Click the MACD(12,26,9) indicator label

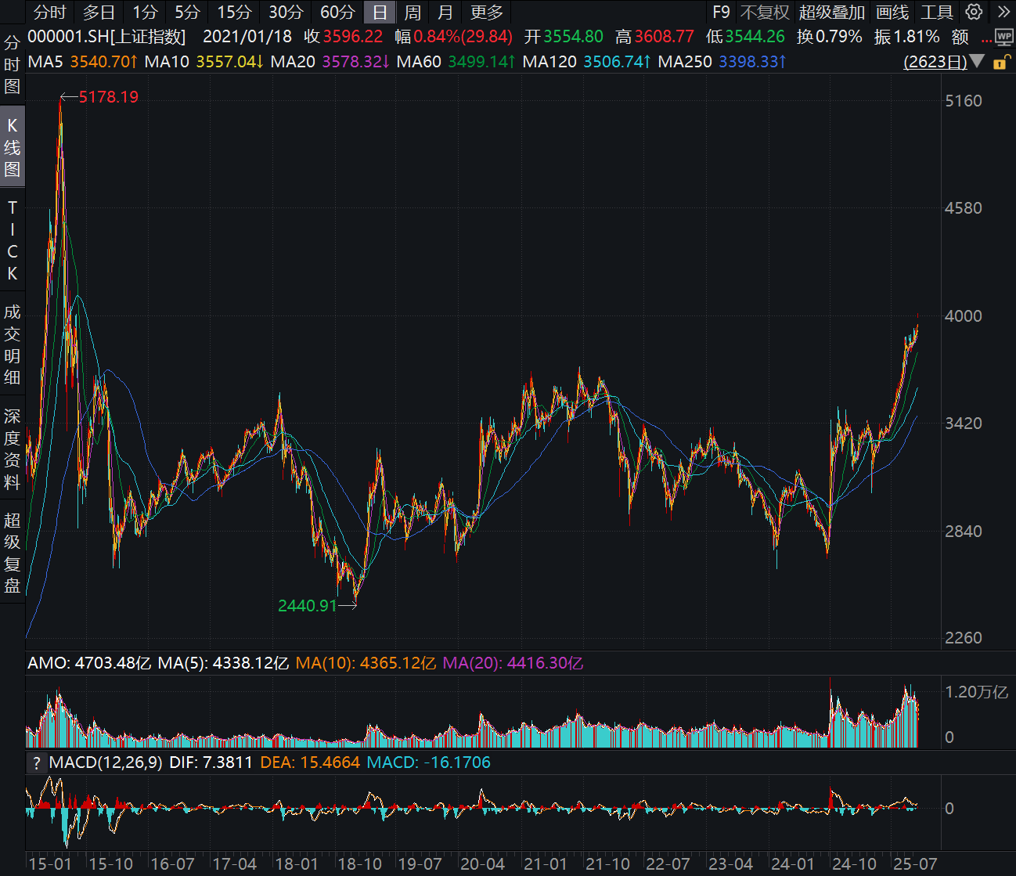106,762
